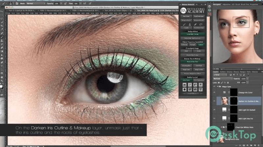The image size is (263, 147).
Task: Click the green RA collapsed dock icon
Action: click(209, 10)
